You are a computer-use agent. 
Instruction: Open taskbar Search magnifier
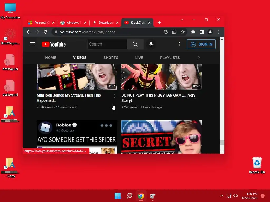point(129,196)
